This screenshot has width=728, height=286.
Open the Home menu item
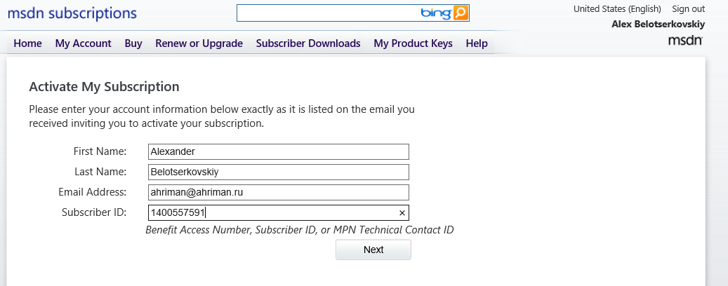[28, 43]
